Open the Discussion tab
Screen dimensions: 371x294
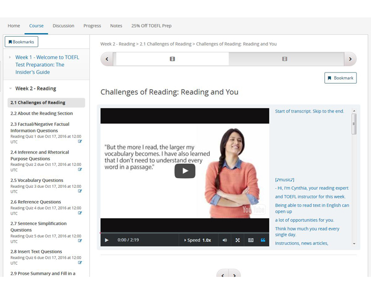(64, 26)
